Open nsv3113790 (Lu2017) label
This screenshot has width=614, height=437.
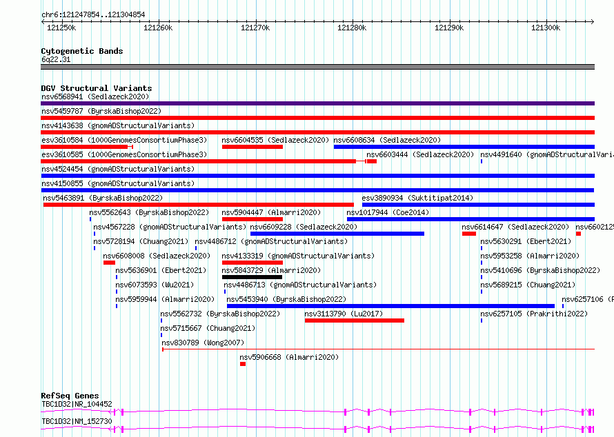[344, 314]
